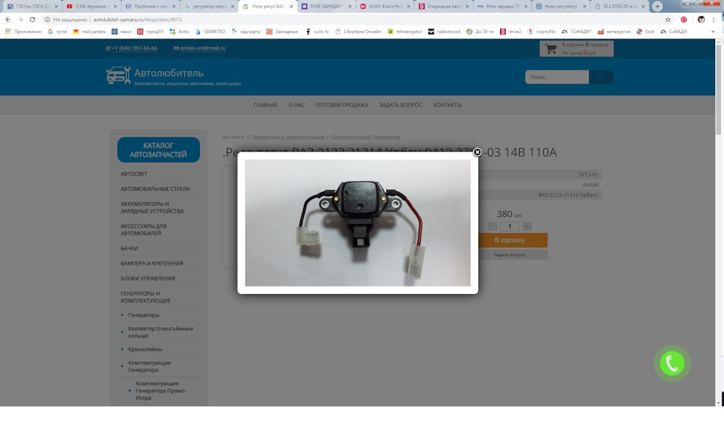This screenshot has height=423, width=724.
Task: Open the О НАС menu item
Action: pos(296,105)
